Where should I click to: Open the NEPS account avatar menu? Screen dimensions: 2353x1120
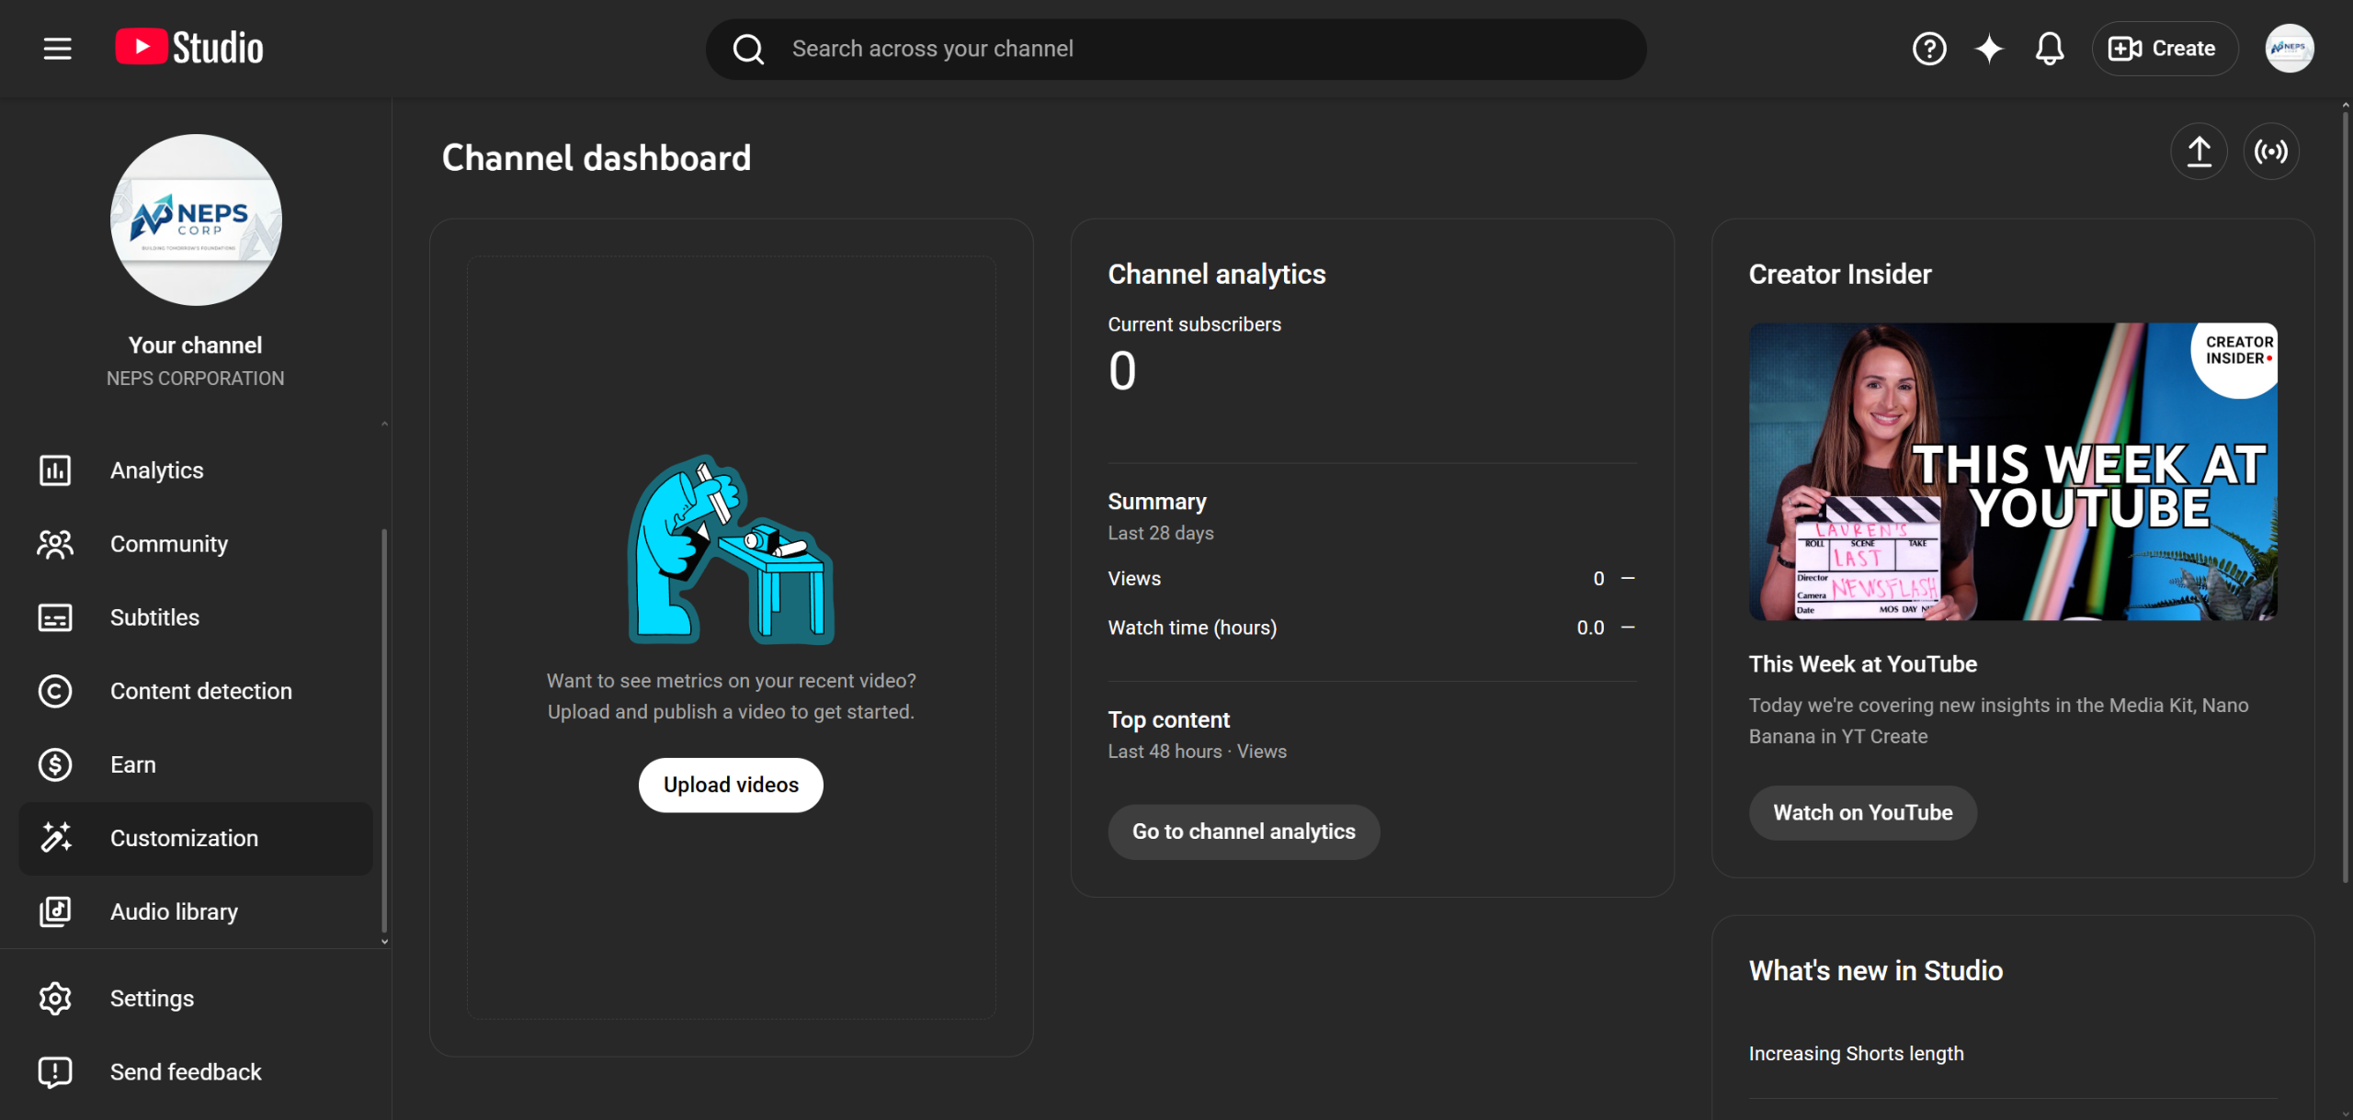[x=2289, y=49]
